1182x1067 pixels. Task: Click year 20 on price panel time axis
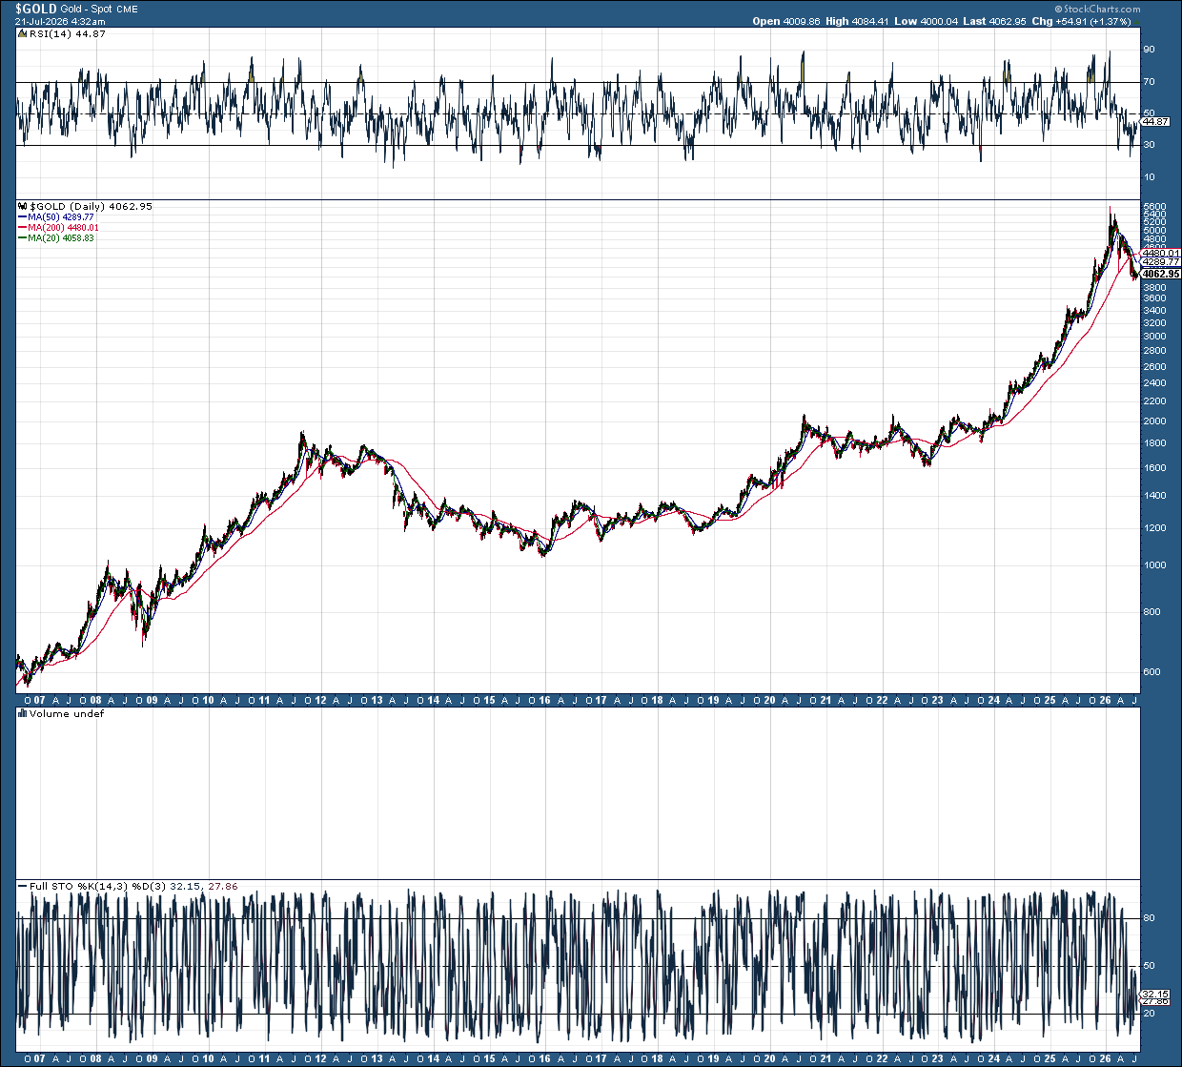769,700
